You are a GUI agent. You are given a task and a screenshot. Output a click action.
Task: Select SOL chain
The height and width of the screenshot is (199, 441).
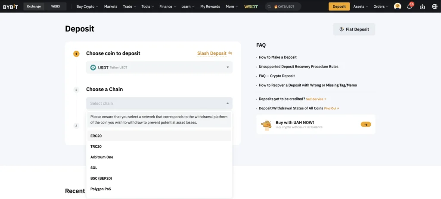point(159,168)
